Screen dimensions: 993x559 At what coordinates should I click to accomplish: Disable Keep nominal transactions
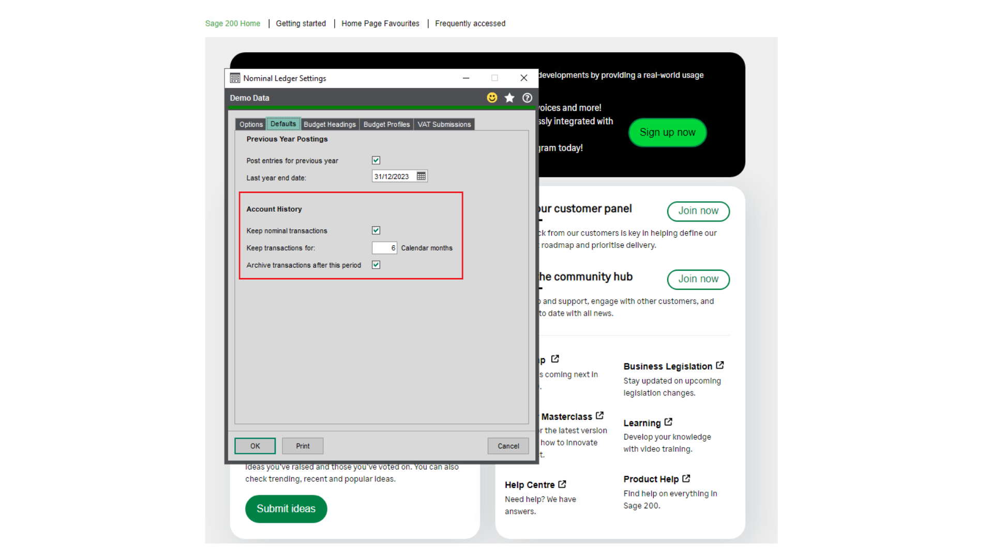[x=376, y=230]
